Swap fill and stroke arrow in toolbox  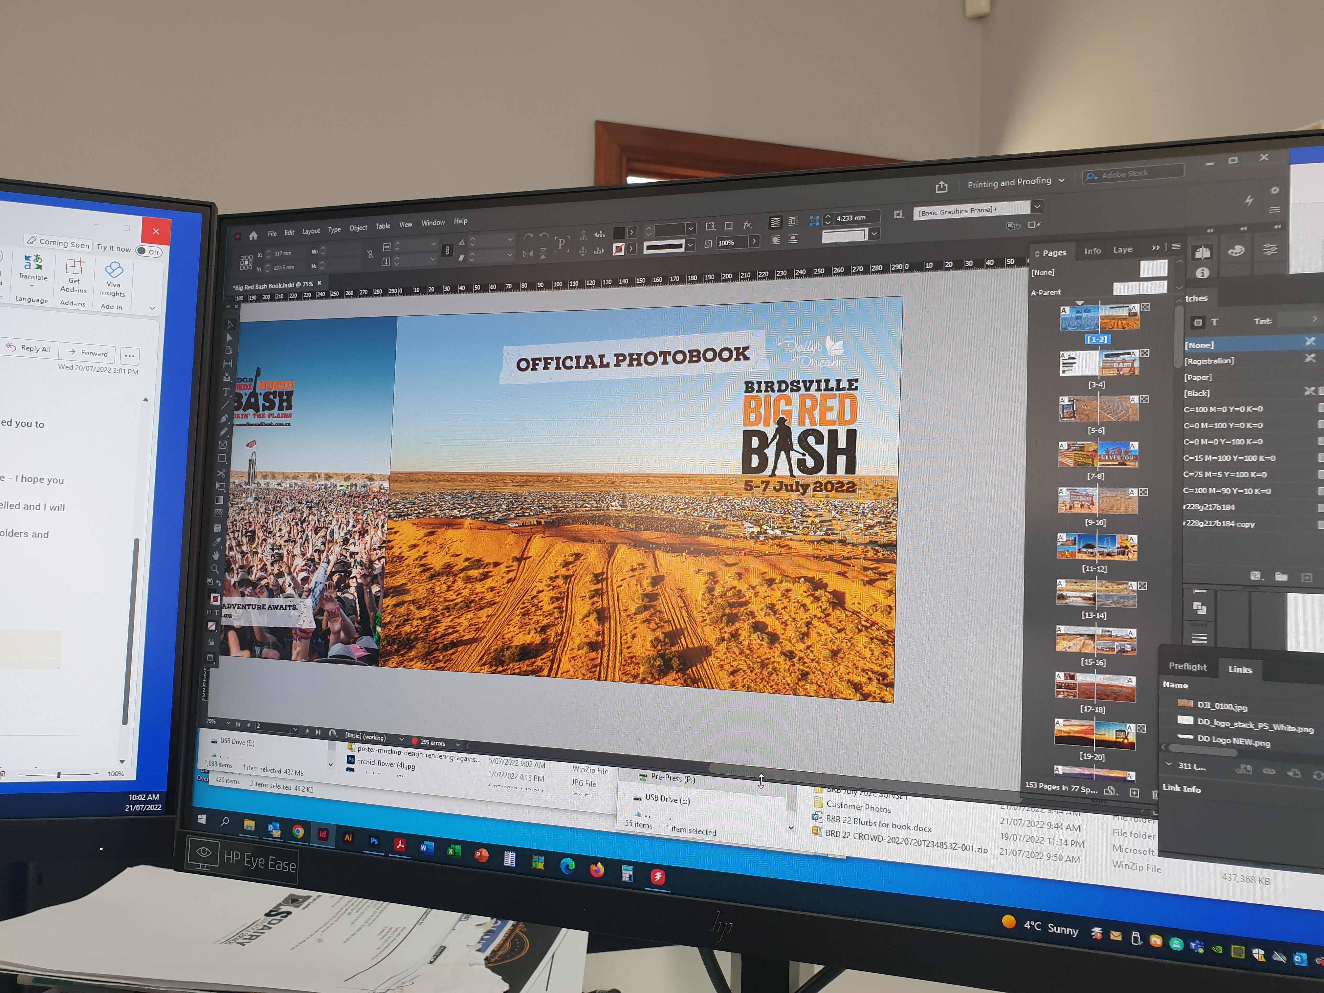(218, 583)
